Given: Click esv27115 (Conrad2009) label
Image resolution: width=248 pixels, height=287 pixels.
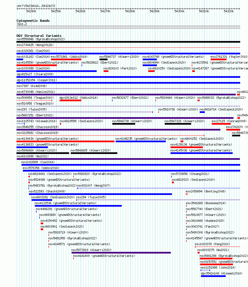Looking at the screenshot, I should pos(229,121).
